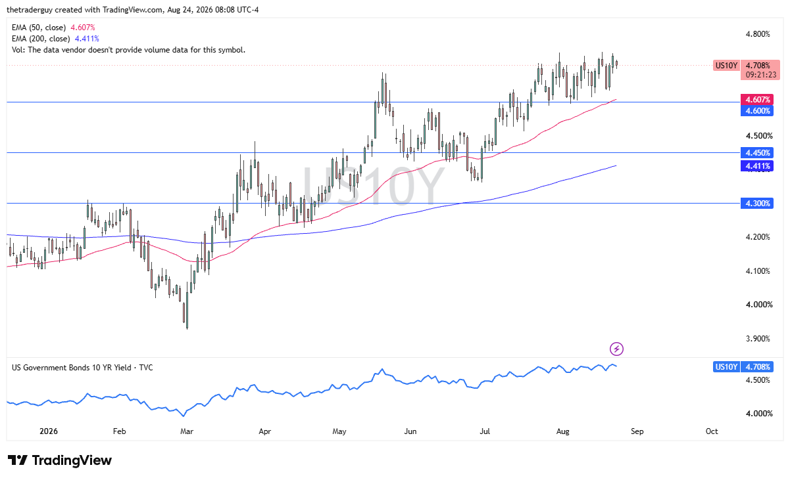Click the US Government Bonds 10 YR Yield title
Viewport: 790px width, 480px height.
tap(82, 368)
